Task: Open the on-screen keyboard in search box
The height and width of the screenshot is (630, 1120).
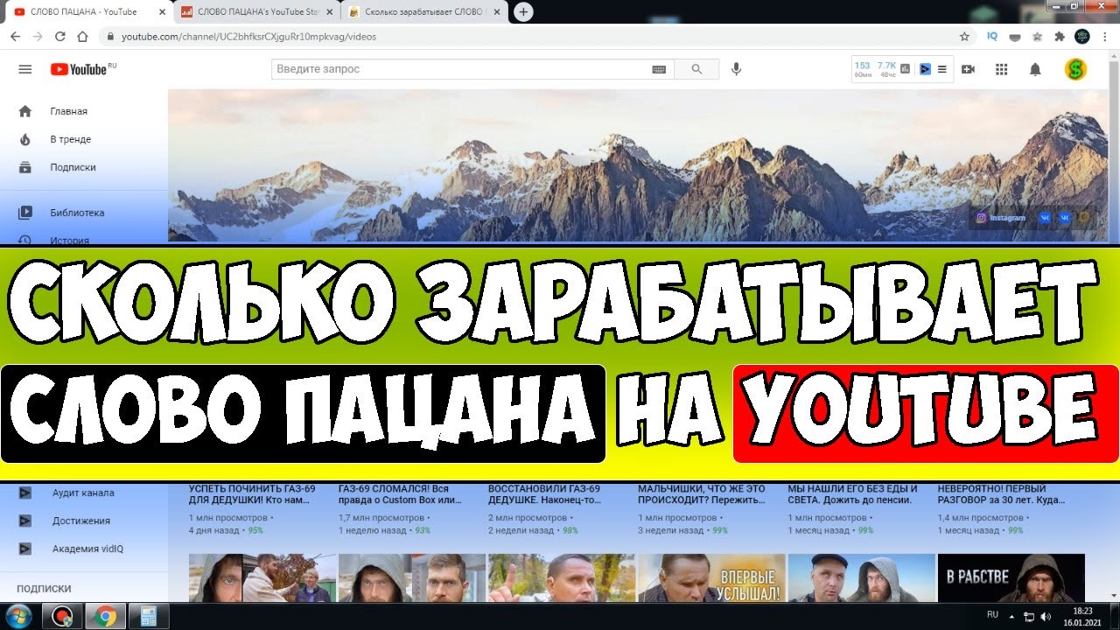Action: (x=659, y=69)
